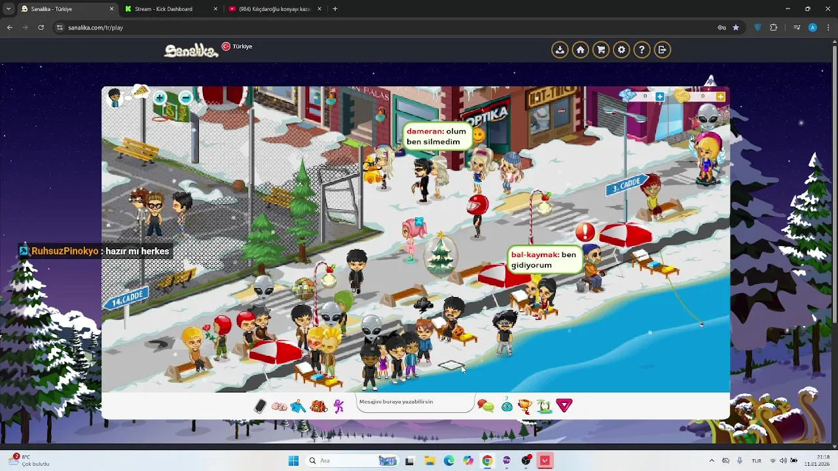Open the phone icon in game toolbar
Image resolution: width=838 pixels, height=471 pixels.
(x=260, y=406)
